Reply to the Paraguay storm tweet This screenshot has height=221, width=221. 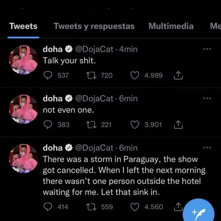[47, 207]
